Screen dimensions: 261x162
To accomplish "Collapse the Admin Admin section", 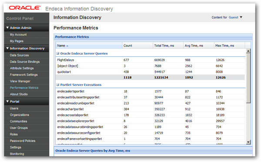I will [7, 28].
